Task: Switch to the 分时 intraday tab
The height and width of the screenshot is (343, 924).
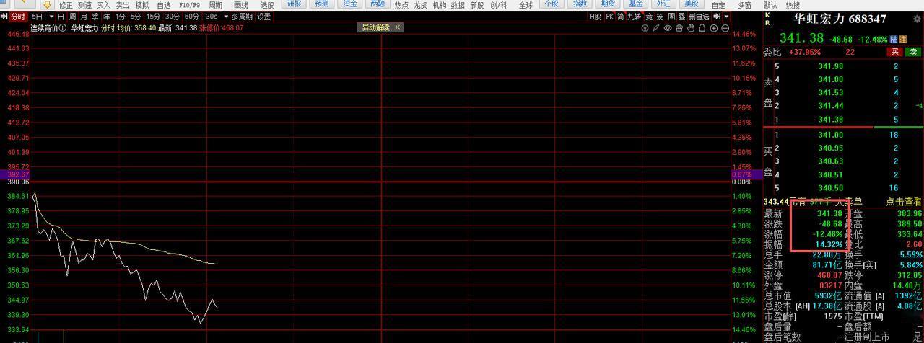Action: click(x=18, y=17)
